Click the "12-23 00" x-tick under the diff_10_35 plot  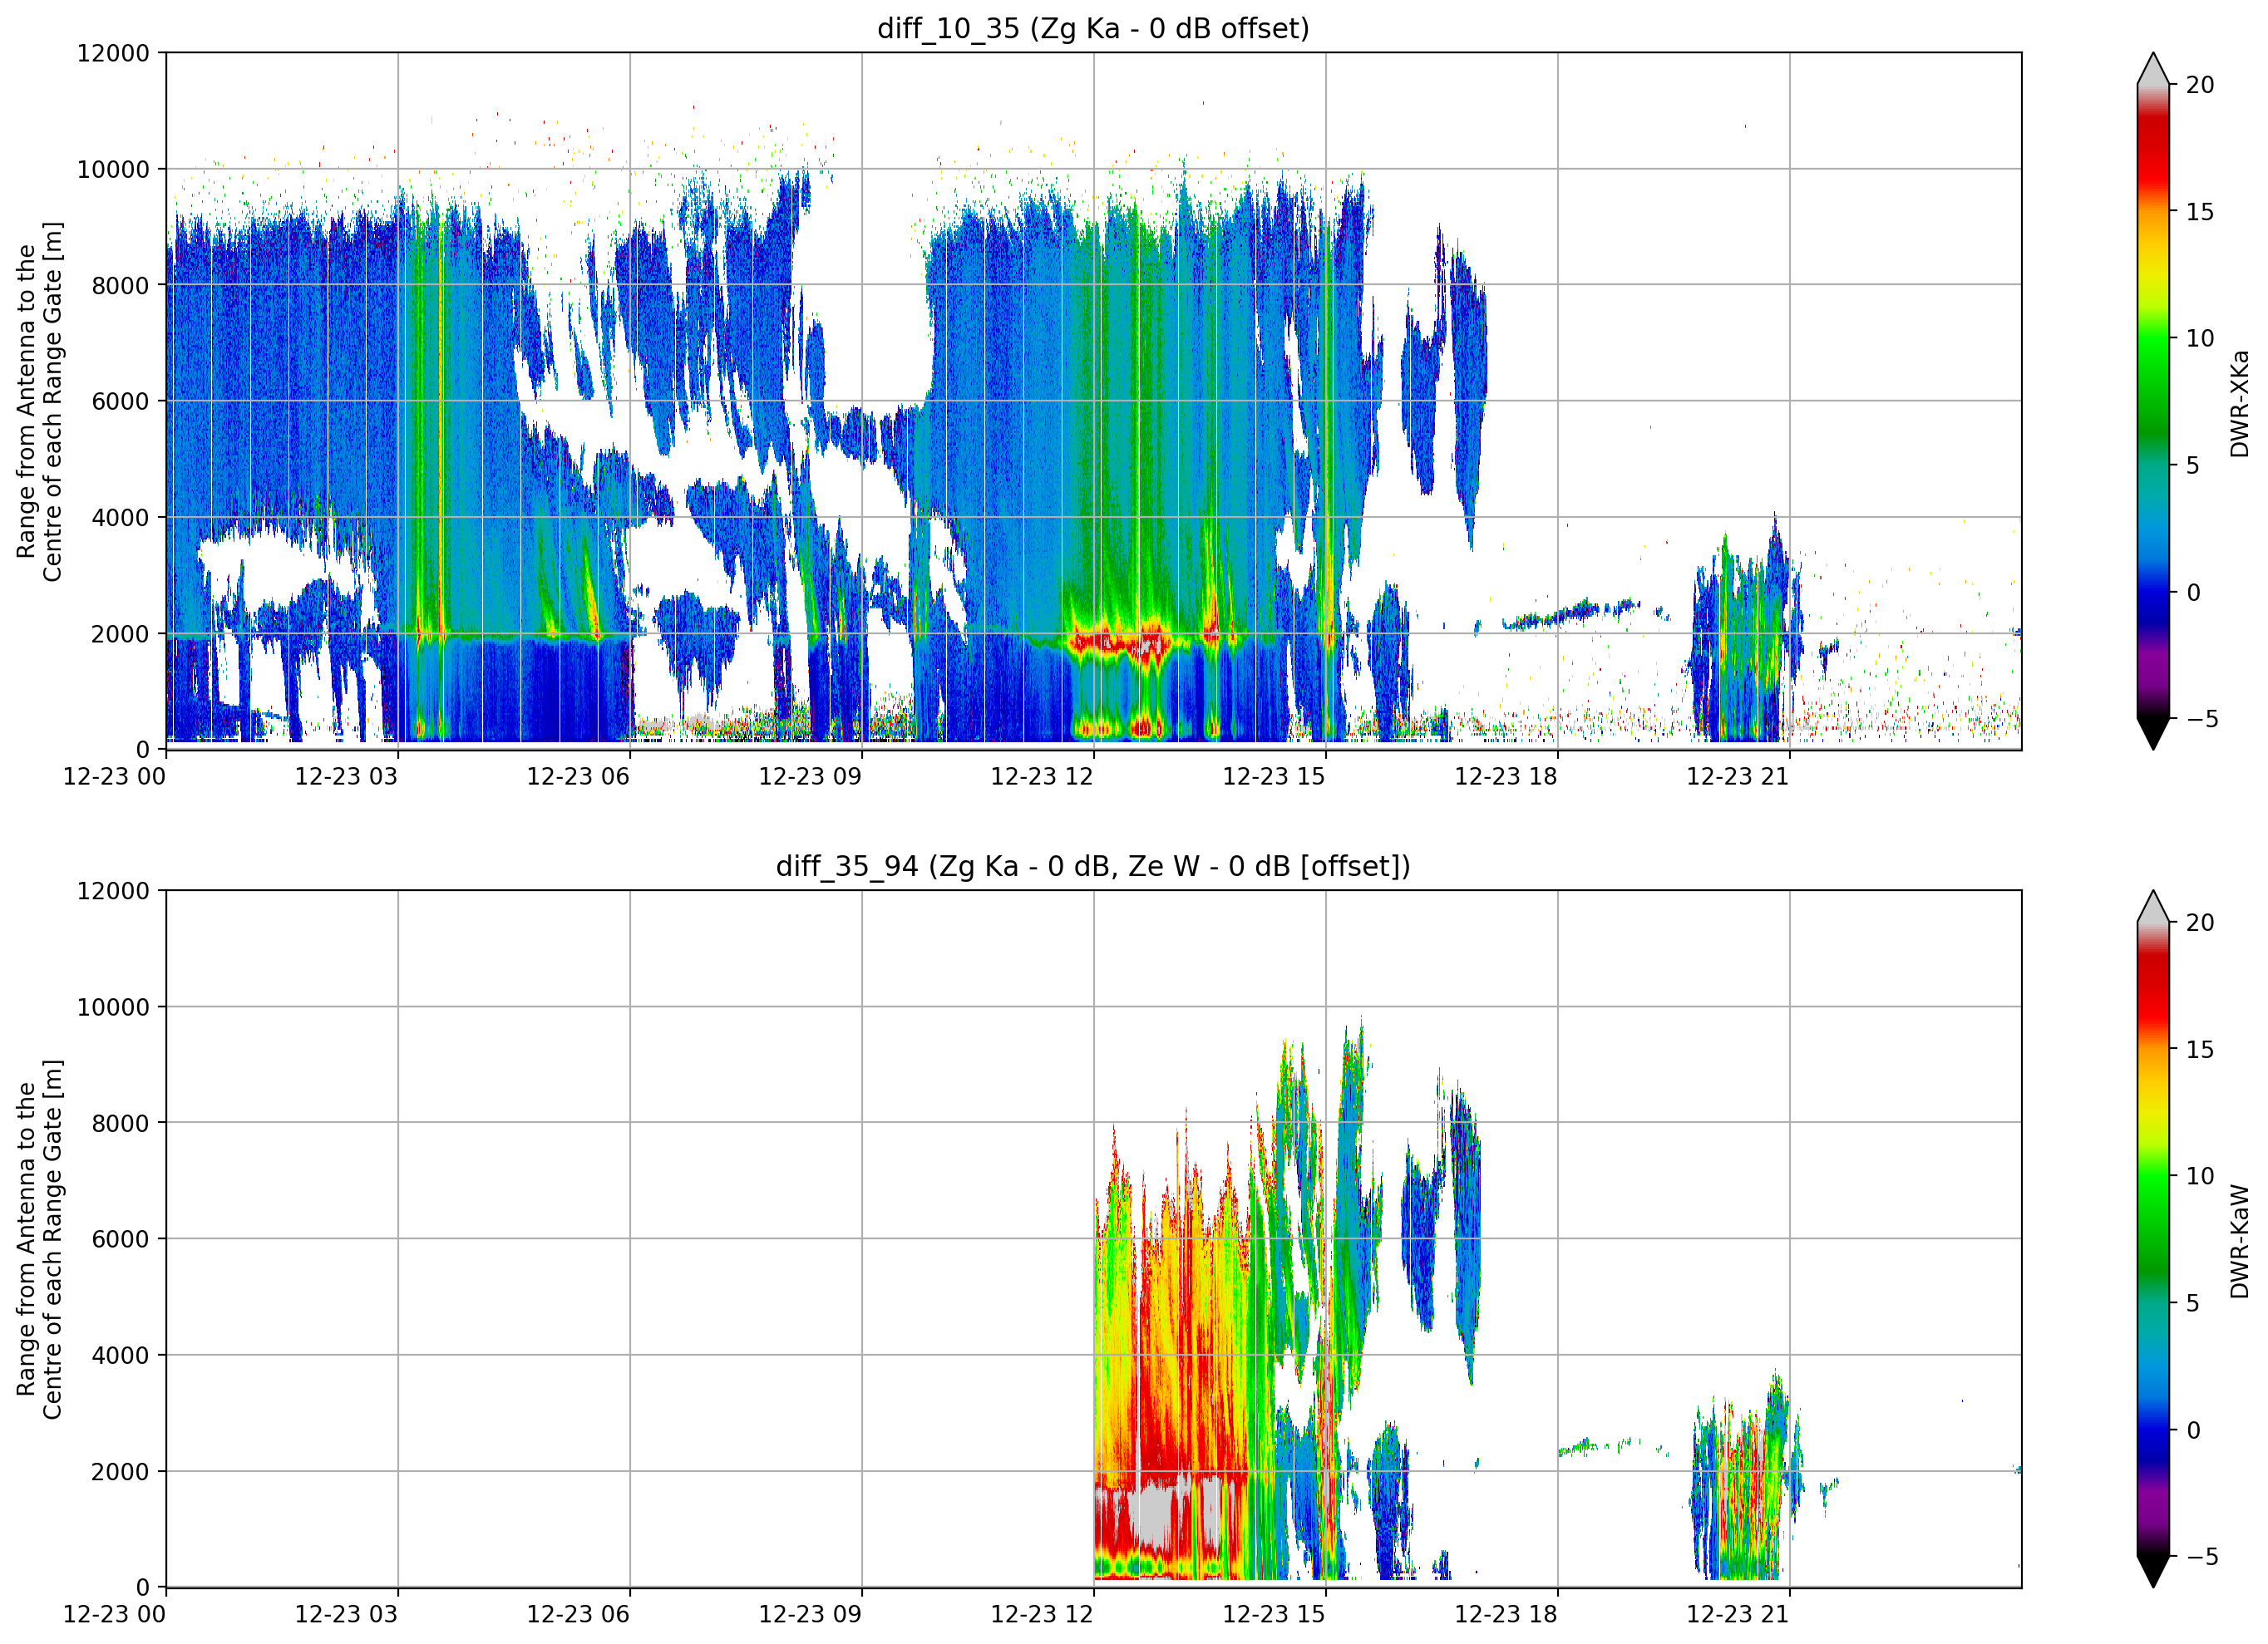[x=114, y=777]
